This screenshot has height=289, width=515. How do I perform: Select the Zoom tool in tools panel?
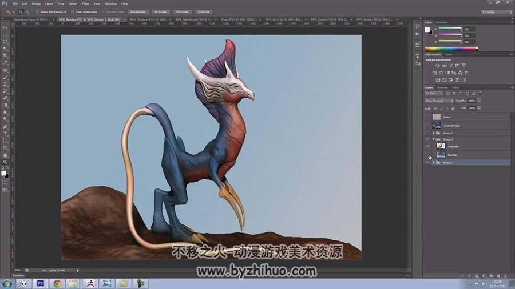5,162
